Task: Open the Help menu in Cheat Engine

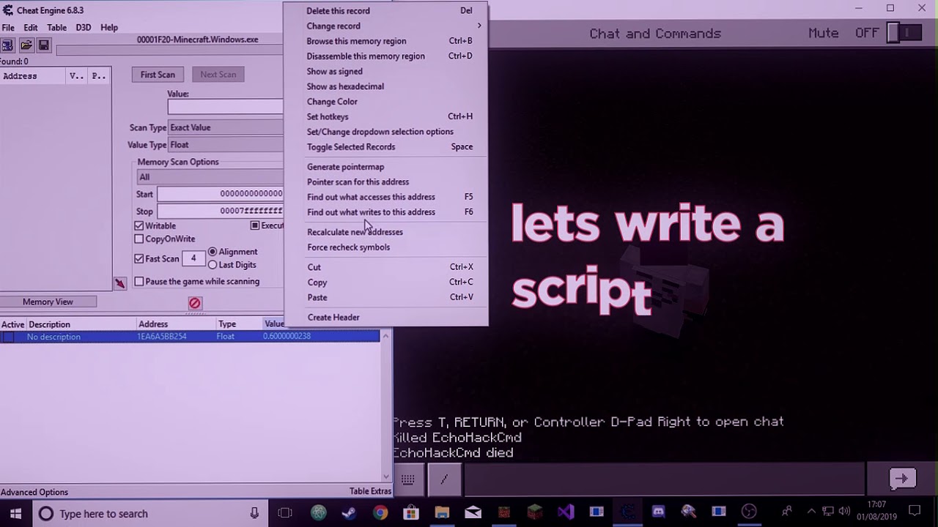Action: click(x=109, y=28)
